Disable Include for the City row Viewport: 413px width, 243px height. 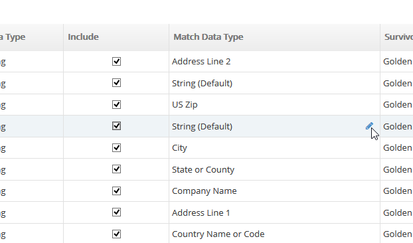point(116,147)
